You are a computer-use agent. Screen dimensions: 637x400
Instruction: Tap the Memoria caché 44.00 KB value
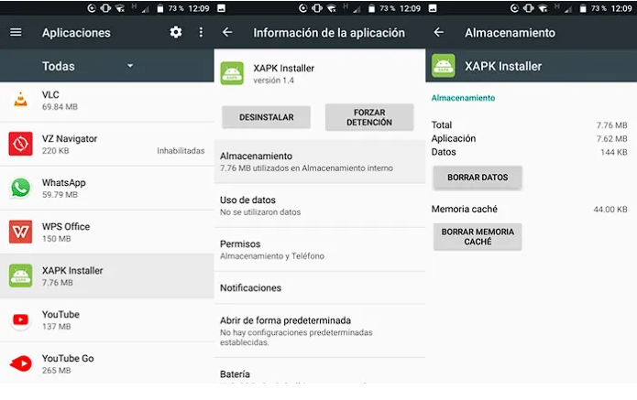(x=610, y=210)
